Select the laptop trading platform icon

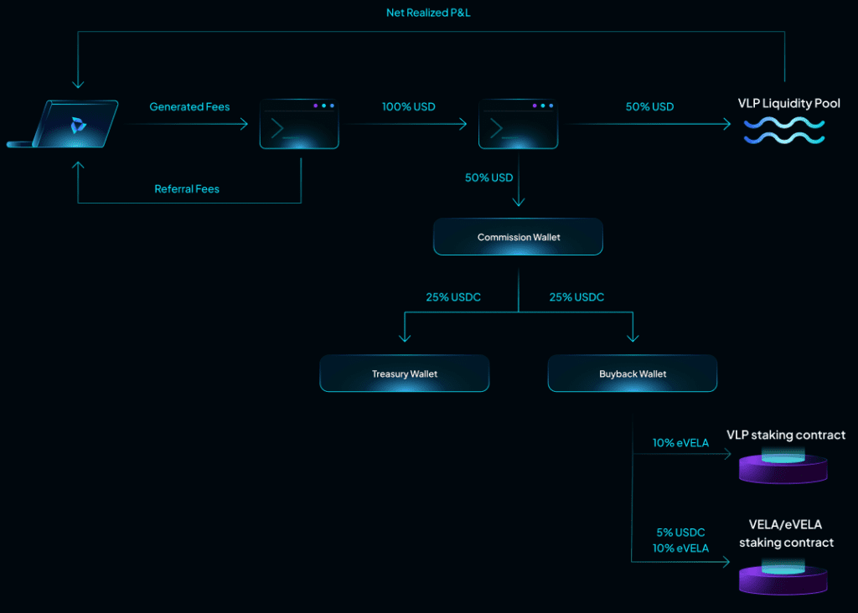pyautogui.click(x=63, y=124)
